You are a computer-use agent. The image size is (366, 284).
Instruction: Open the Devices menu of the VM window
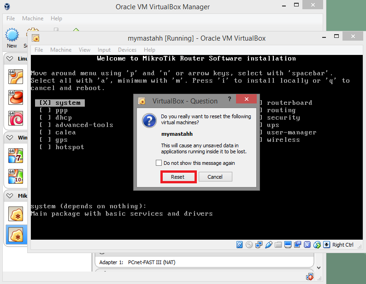[127, 50]
